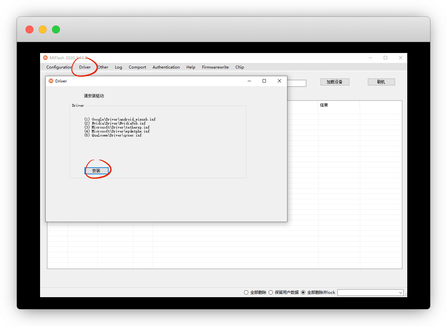447x326 pixels.
Task: Click the red macOS close button
Action: (29, 29)
